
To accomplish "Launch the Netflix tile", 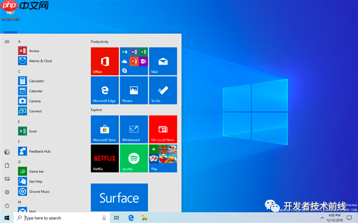I will point(104,158).
